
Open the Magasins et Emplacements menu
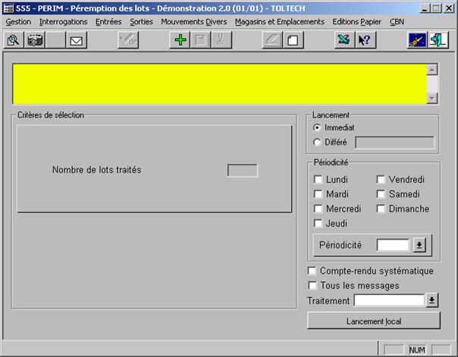coord(279,22)
